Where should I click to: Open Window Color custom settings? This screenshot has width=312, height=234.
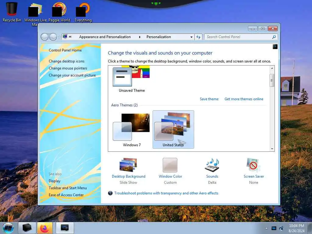(170, 165)
